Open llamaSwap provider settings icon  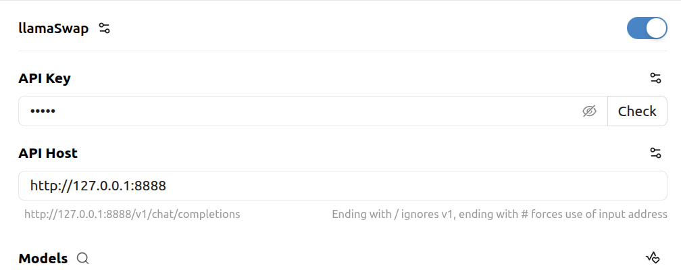[x=104, y=28]
